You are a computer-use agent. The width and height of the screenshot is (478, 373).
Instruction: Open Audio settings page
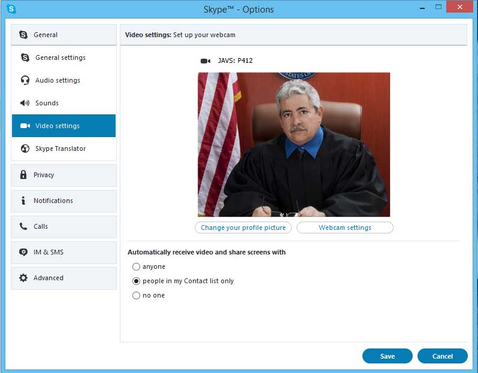click(x=63, y=80)
